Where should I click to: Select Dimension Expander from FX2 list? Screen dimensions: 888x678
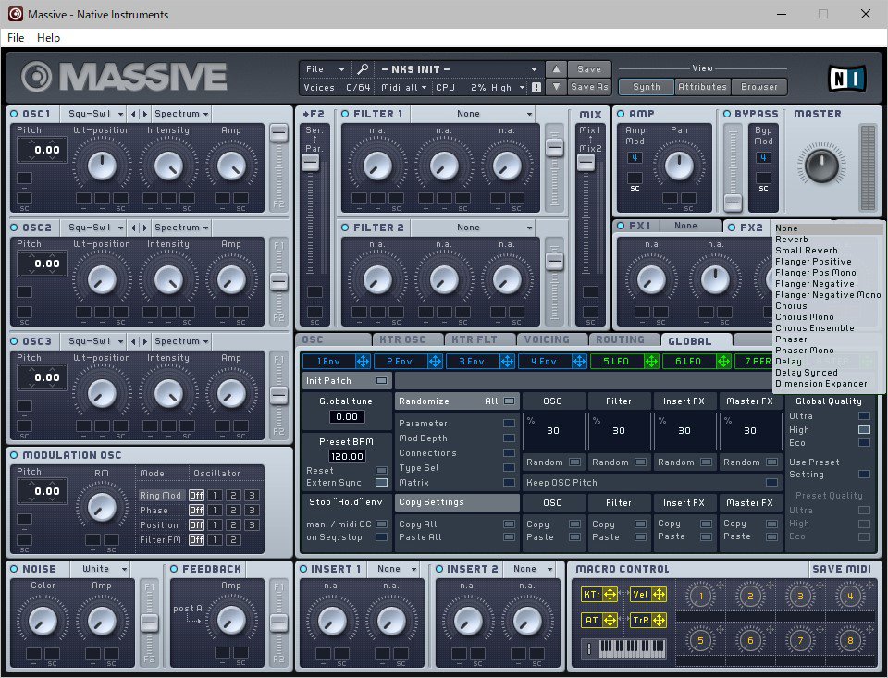click(827, 384)
